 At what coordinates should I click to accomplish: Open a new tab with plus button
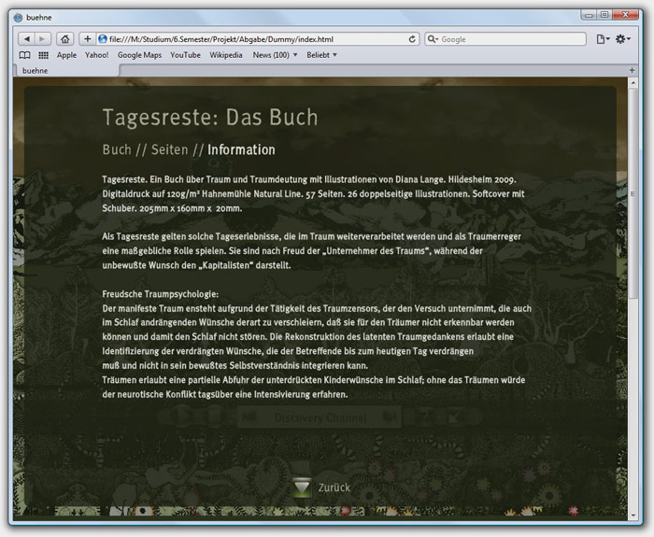tap(633, 70)
